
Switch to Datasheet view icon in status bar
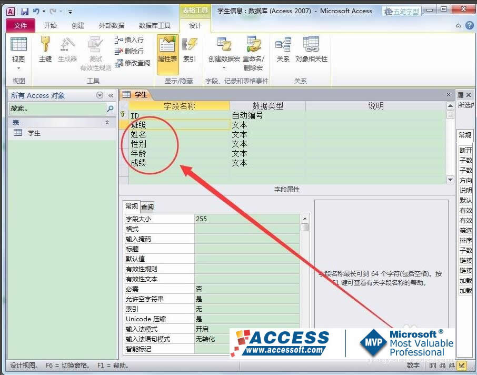click(433, 366)
